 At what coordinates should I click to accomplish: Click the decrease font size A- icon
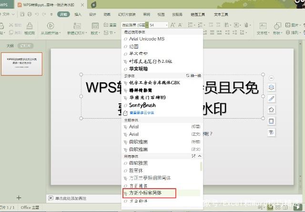[x=180, y=25]
